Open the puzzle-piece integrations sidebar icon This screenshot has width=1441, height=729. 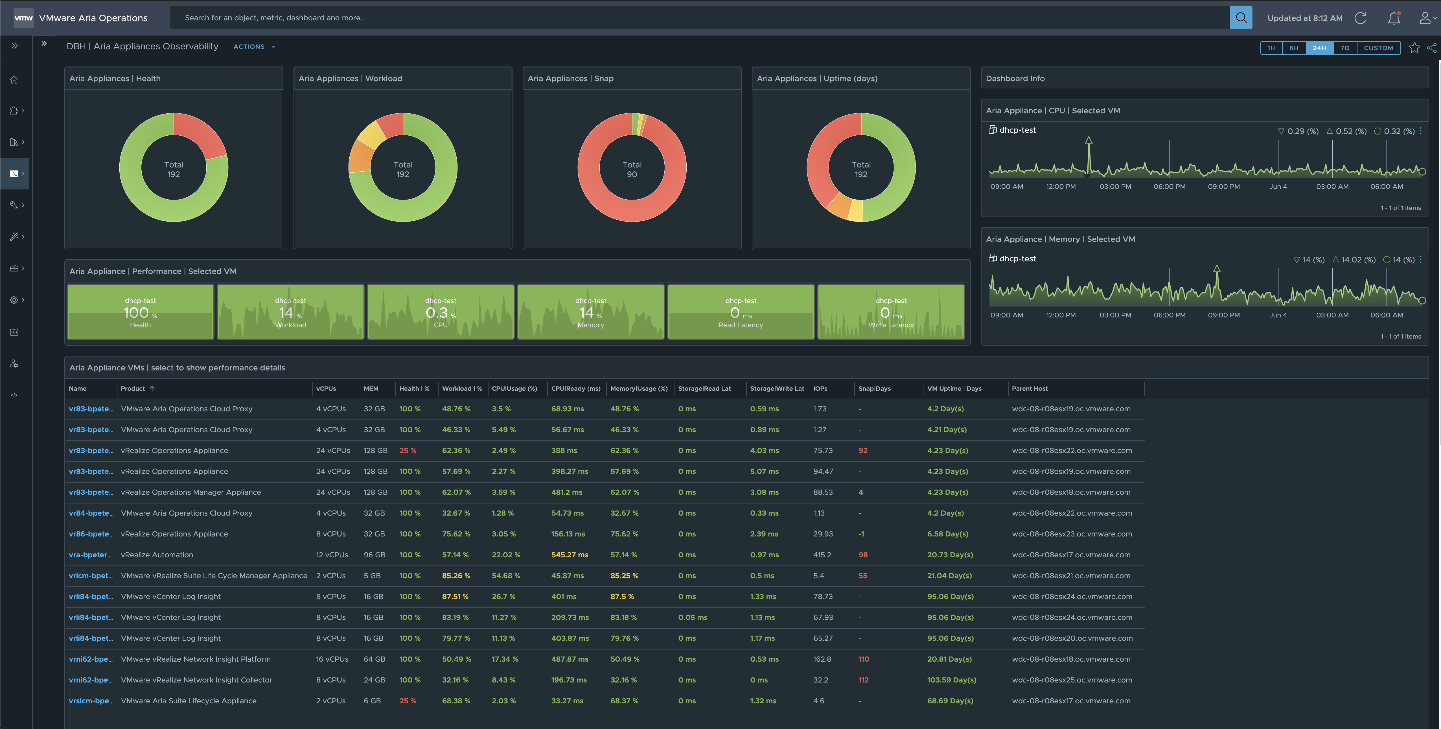14,111
